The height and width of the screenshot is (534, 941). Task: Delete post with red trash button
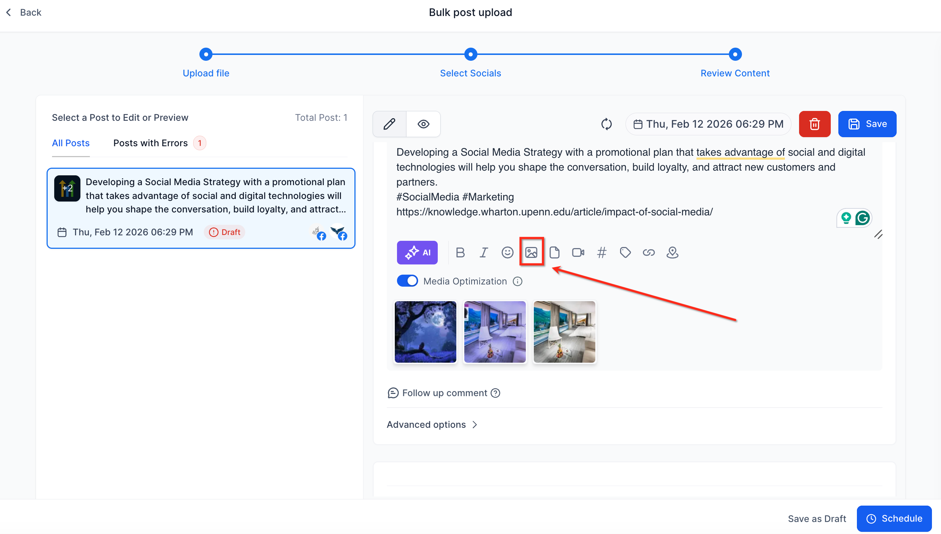(x=814, y=124)
